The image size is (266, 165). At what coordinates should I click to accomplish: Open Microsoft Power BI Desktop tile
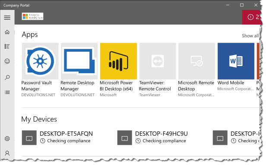[x=118, y=61]
